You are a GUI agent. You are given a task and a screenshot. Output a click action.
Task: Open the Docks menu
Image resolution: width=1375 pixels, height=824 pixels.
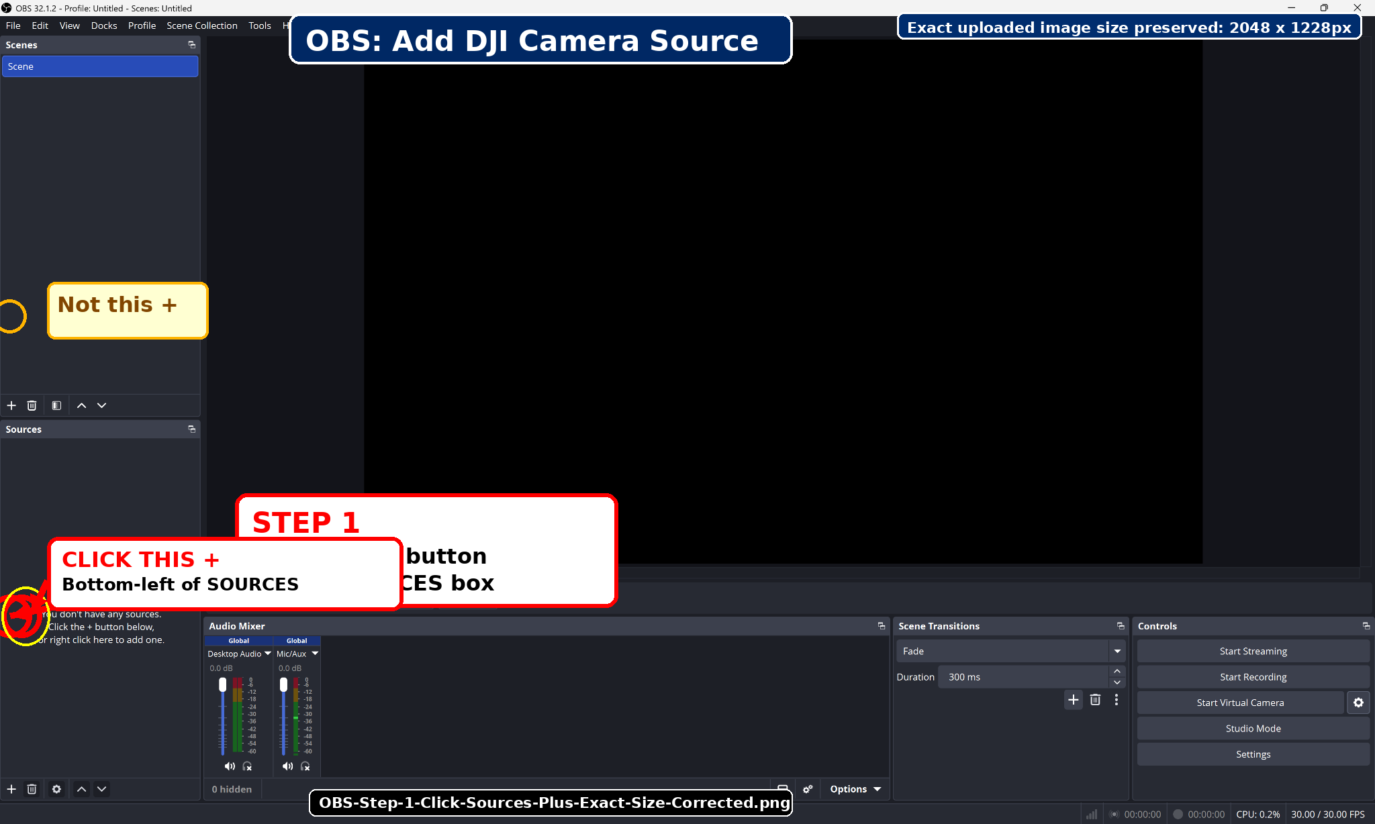coord(104,25)
